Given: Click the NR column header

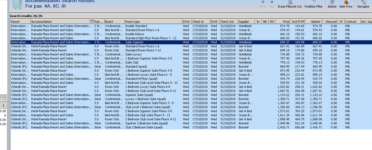Looking at the screenshot, I should pyautogui.click(x=265, y=22).
